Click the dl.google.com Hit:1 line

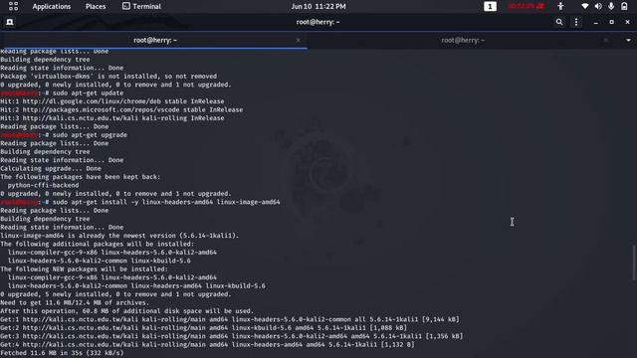[112, 101]
